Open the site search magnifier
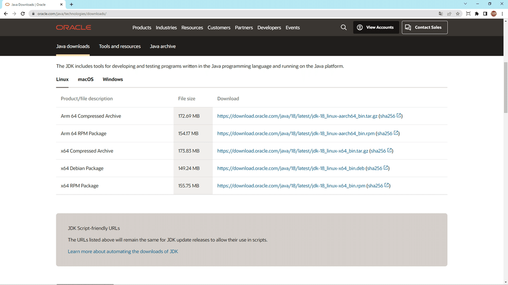This screenshot has width=508, height=285. click(344, 27)
